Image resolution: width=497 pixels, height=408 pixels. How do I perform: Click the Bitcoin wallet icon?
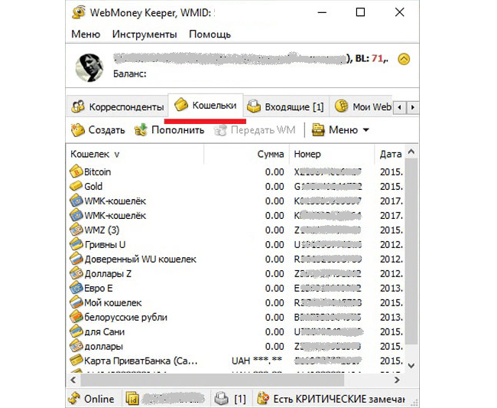(76, 171)
